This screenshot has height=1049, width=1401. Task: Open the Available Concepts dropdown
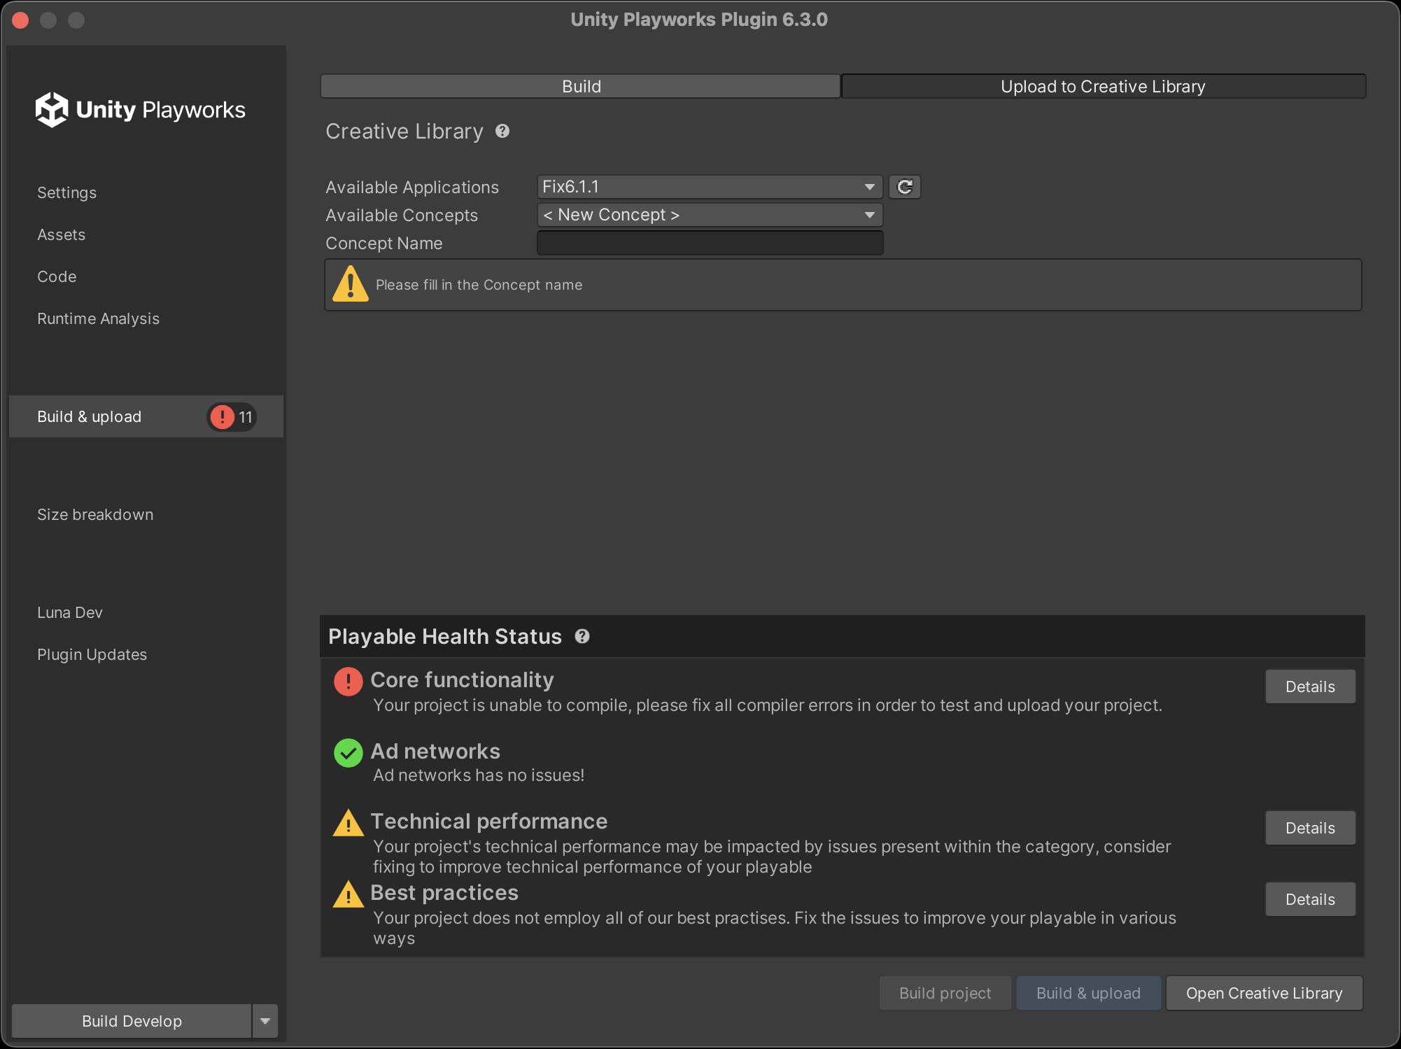point(710,215)
